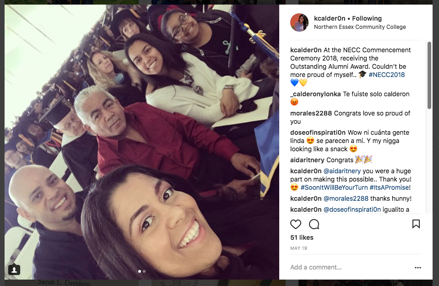The image size is (439, 286).
Task: Like the post with heart icon
Action: [295, 224]
